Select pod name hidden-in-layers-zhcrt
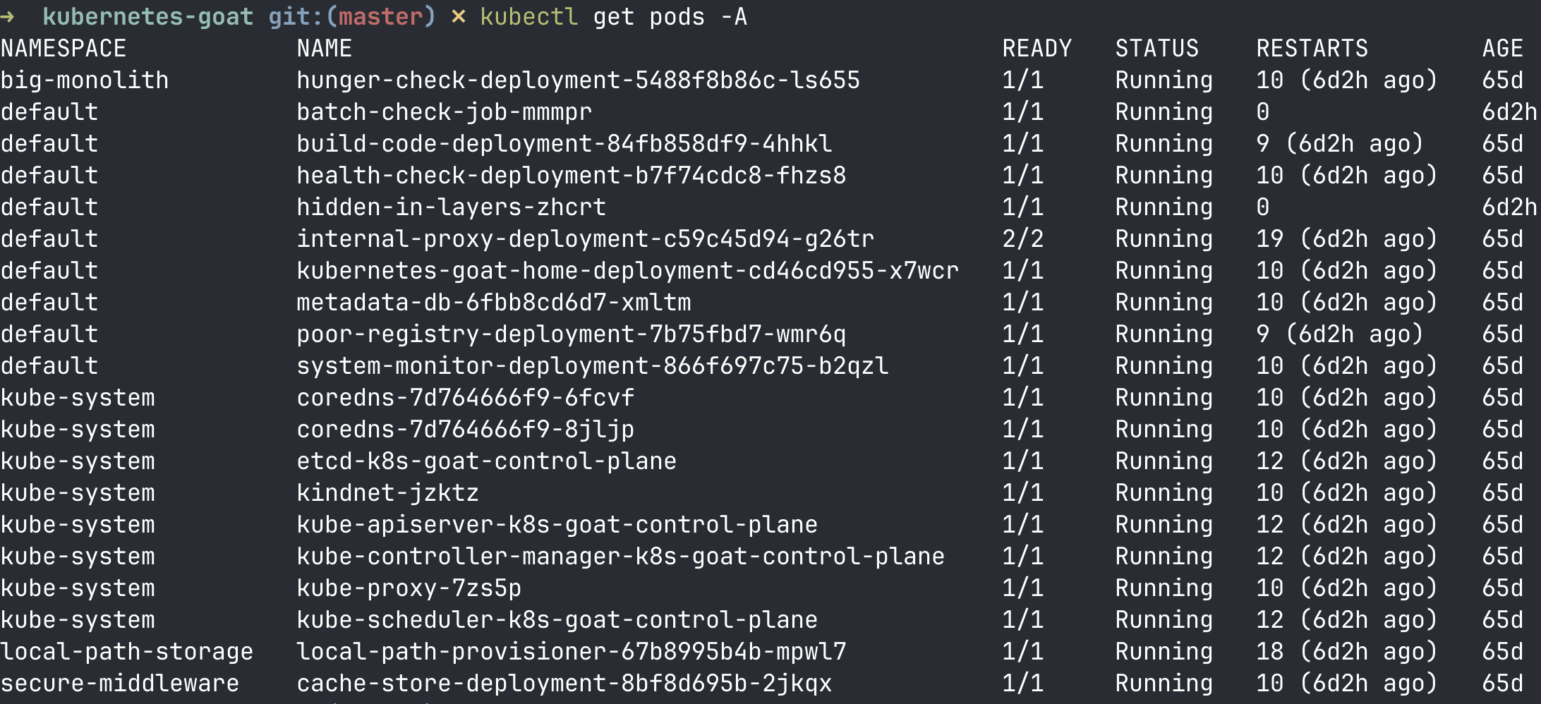 (451, 207)
